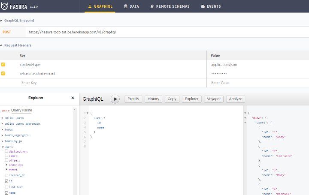309x195 pixels.
Task: Uncheck the content-type header checkbox
Action: point(3,64)
